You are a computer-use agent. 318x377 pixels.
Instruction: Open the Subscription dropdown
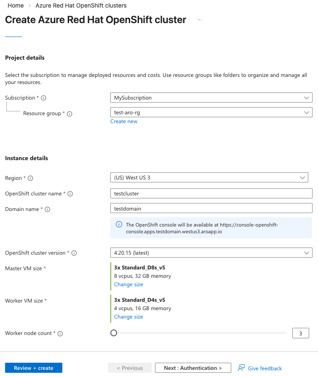click(x=211, y=98)
